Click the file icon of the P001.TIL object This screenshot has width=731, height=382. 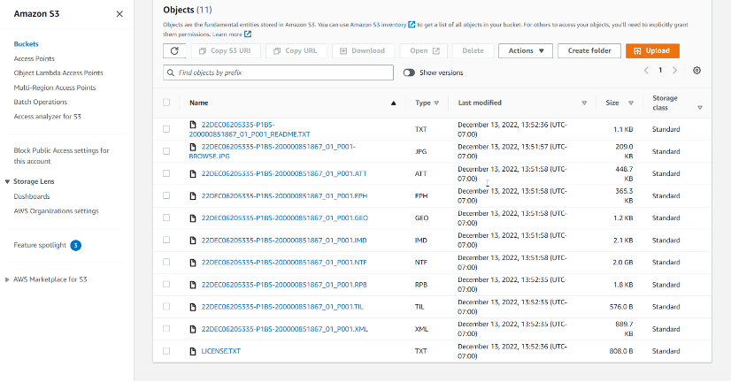[x=193, y=307]
